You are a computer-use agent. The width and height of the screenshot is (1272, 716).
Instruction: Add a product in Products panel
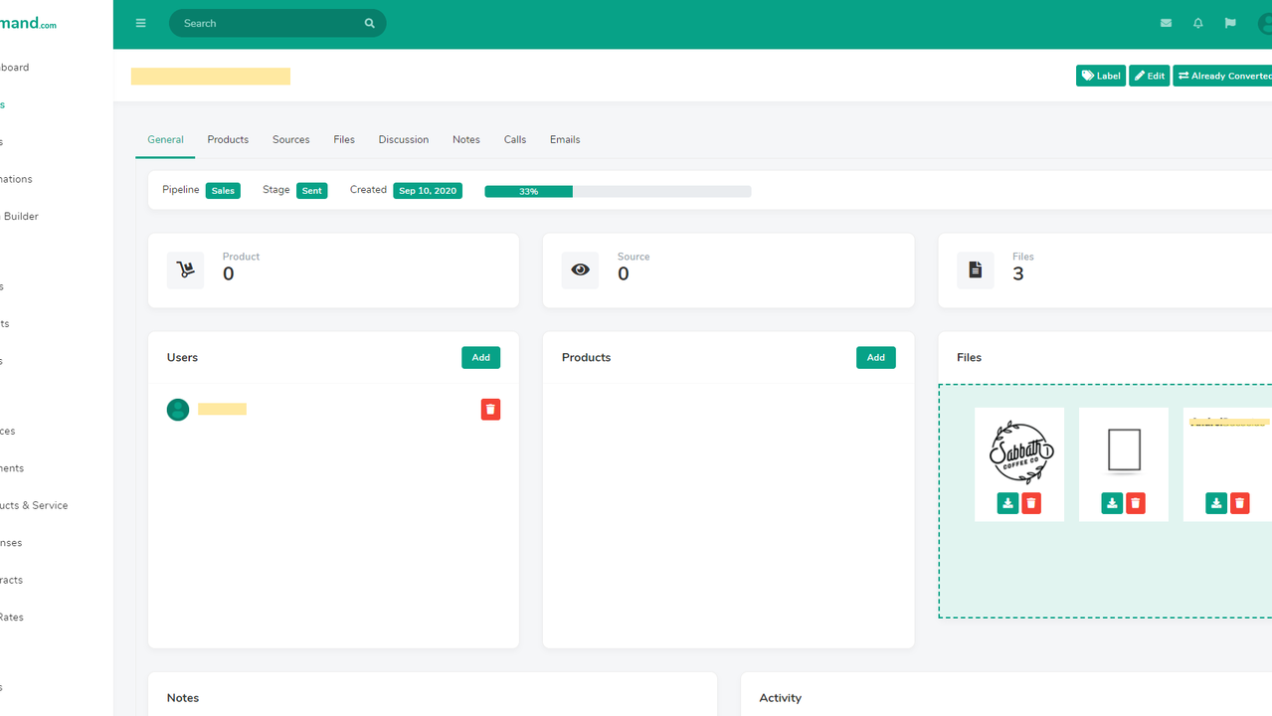pyautogui.click(x=875, y=358)
